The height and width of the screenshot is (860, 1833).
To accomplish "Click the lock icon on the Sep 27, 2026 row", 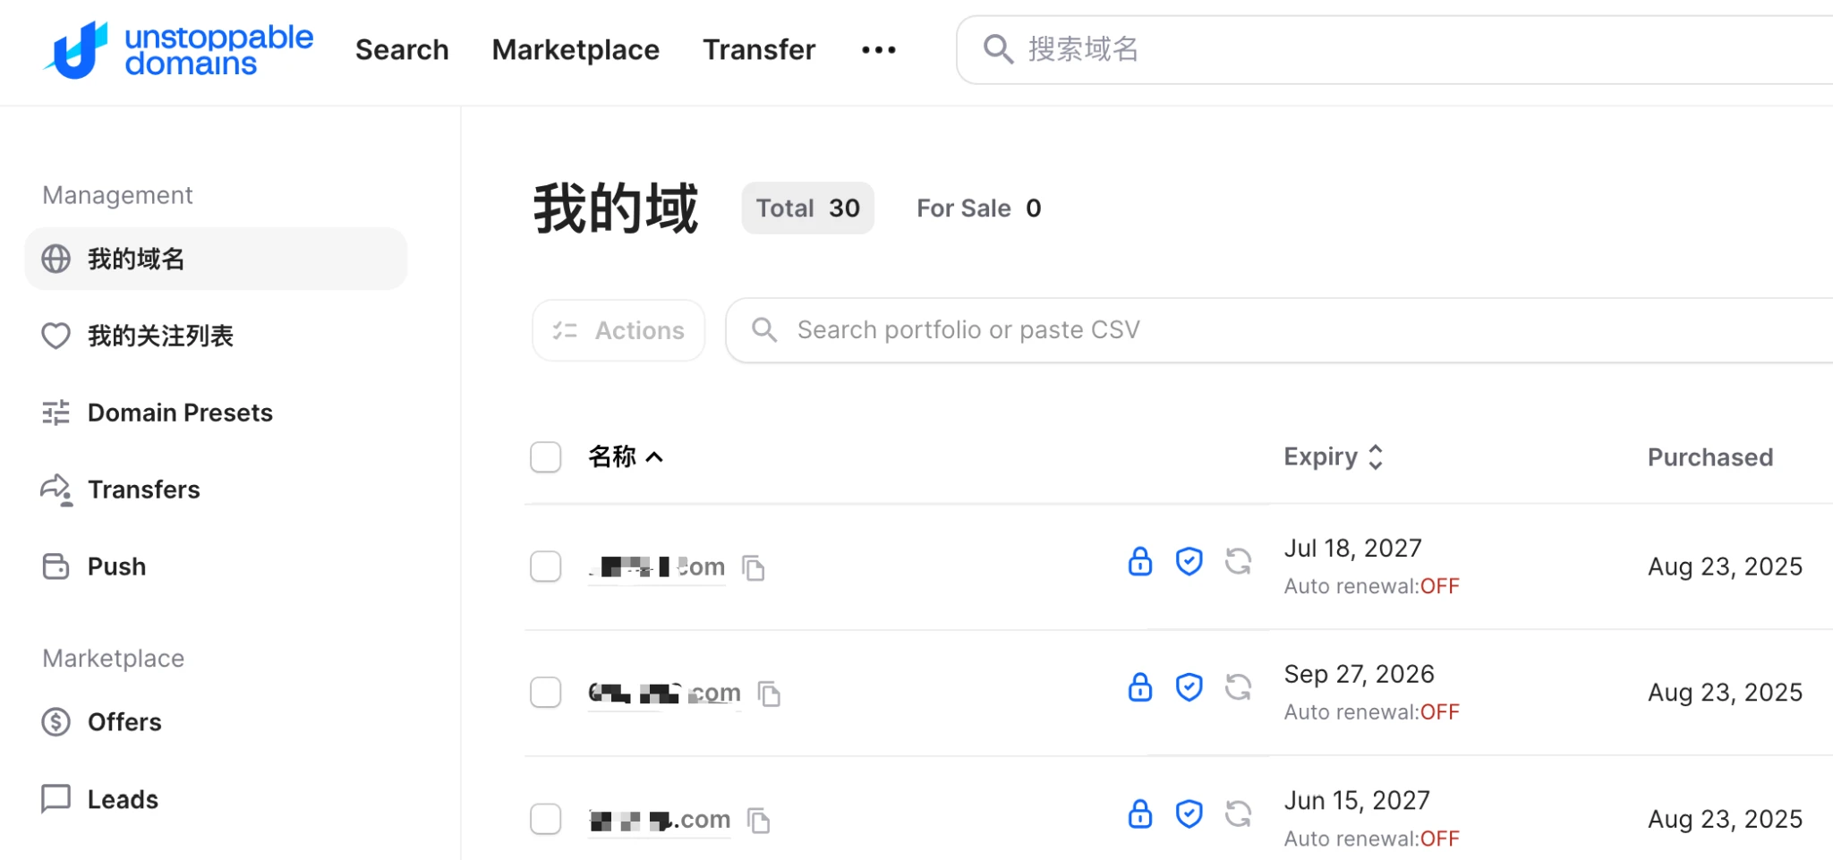I will [1139, 687].
